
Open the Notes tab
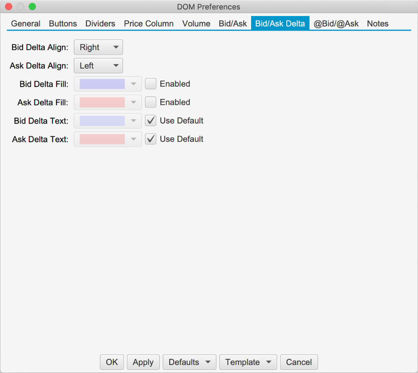click(378, 24)
